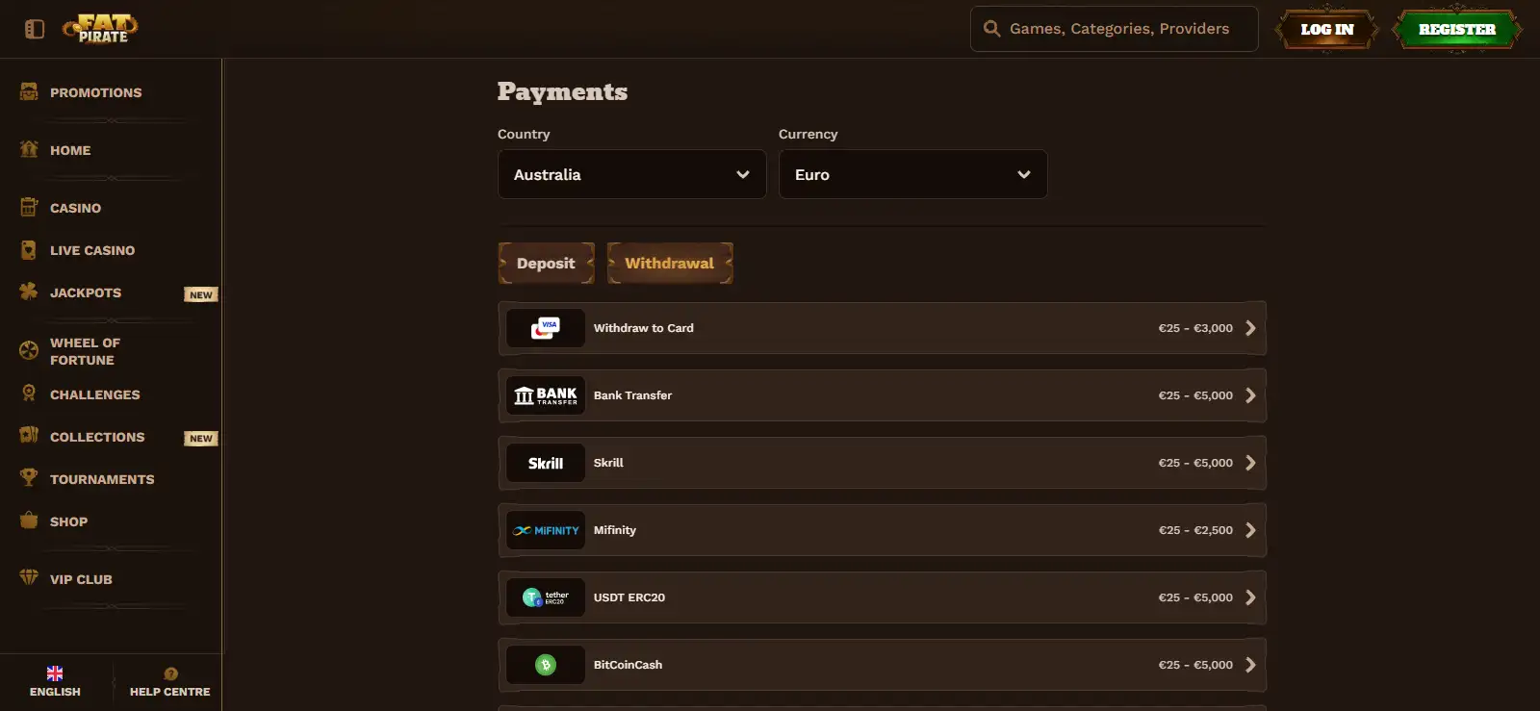
Task: Switch to the Withdrawal tab
Action: pyautogui.click(x=670, y=263)
